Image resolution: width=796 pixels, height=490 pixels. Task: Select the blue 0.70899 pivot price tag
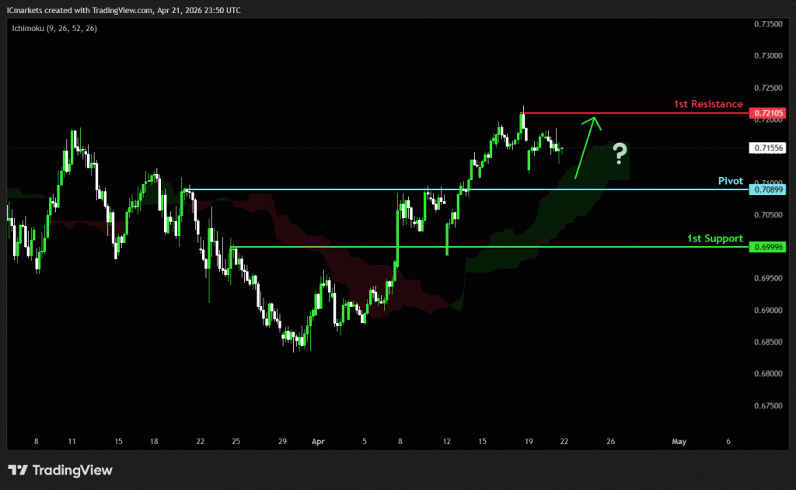pyautogui.click(x=767, y=189)
